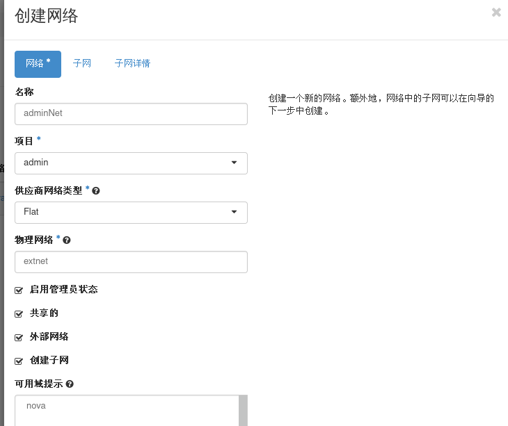Click the help icon next to 物理网络

(x=66, y=240)
